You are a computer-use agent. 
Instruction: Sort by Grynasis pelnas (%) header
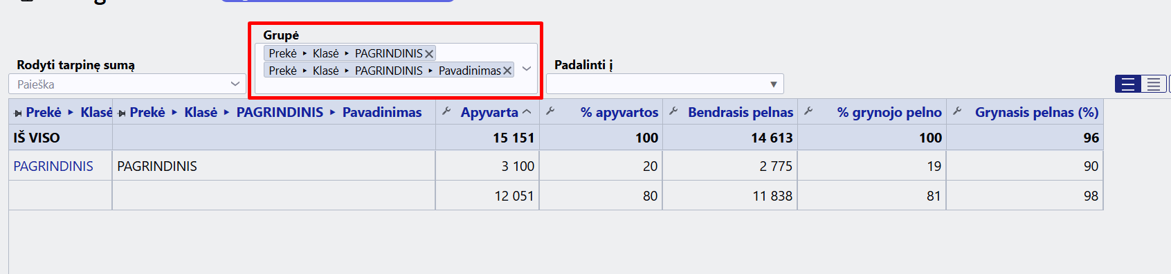1037,112
